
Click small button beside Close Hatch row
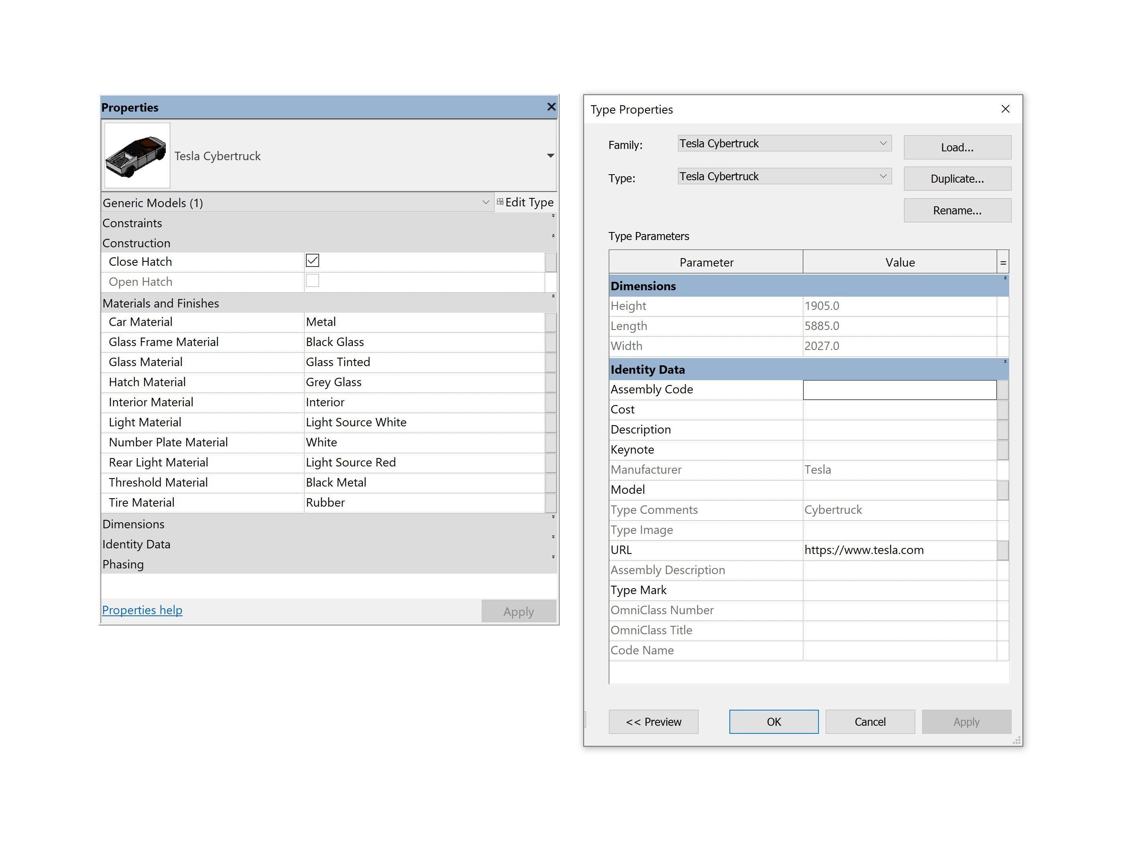pyautogui.click(x=550, y=262)
